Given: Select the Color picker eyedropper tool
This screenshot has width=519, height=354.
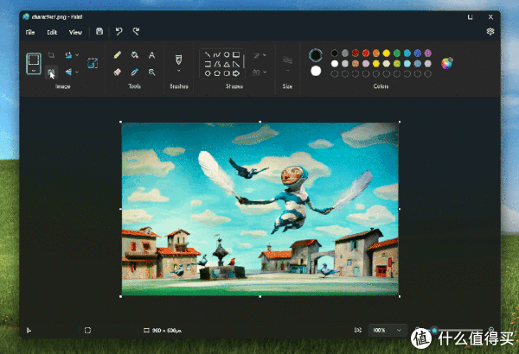Looking at the screenshot, I should point(134,72).
